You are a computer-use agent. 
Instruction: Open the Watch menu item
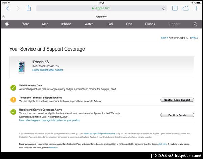click(89, 24)
